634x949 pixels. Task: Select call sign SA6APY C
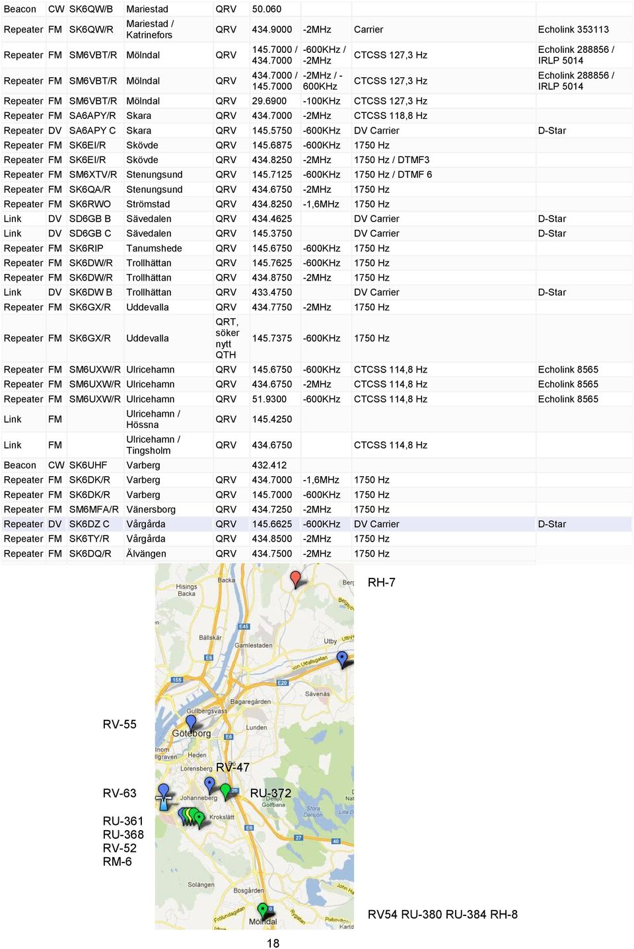tap(92, 131)
